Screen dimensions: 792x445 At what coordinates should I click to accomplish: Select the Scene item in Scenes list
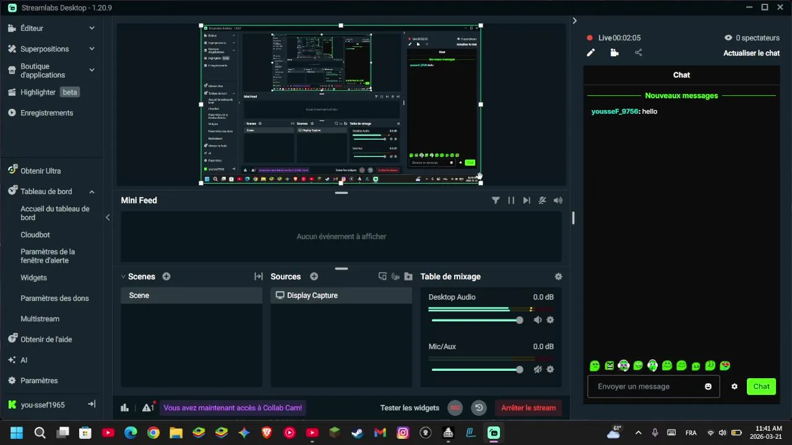click(191, 295)
